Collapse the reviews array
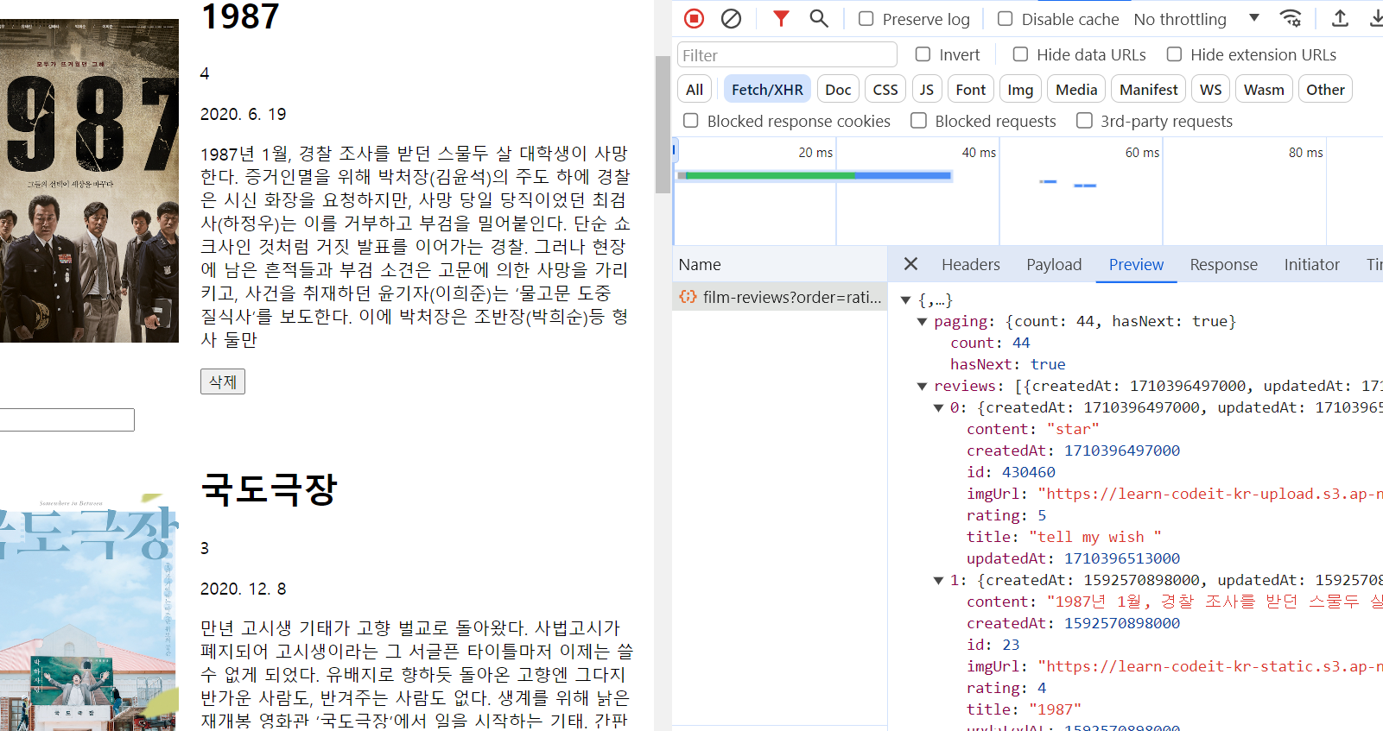Image resolution: width=1383 pixels, height=731 pixels. (x=923, y=387)
